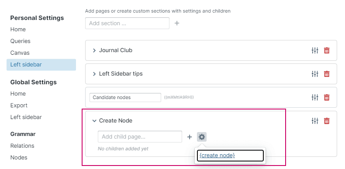Open settings sliders for Journal Club section
This screenshot has height=169, width=345.
[315, 50]
